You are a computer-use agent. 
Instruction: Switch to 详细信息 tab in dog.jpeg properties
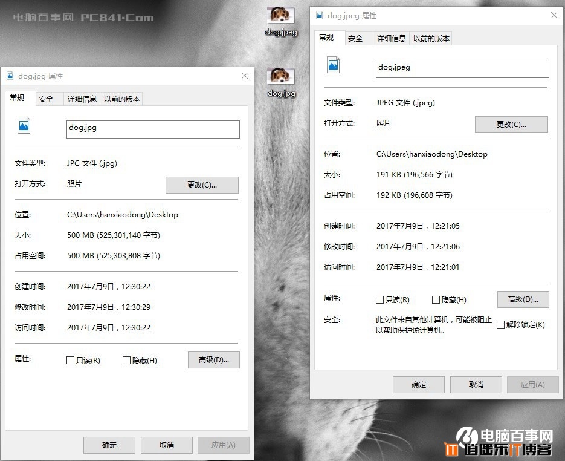[x=392, y=38]
